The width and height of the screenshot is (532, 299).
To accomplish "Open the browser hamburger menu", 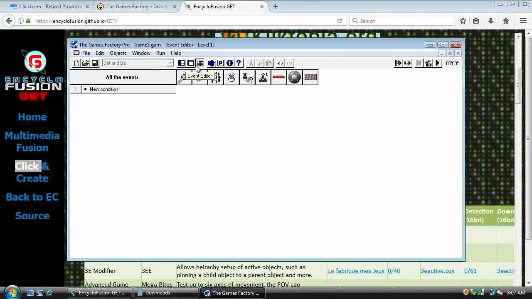I will (523, 21).
